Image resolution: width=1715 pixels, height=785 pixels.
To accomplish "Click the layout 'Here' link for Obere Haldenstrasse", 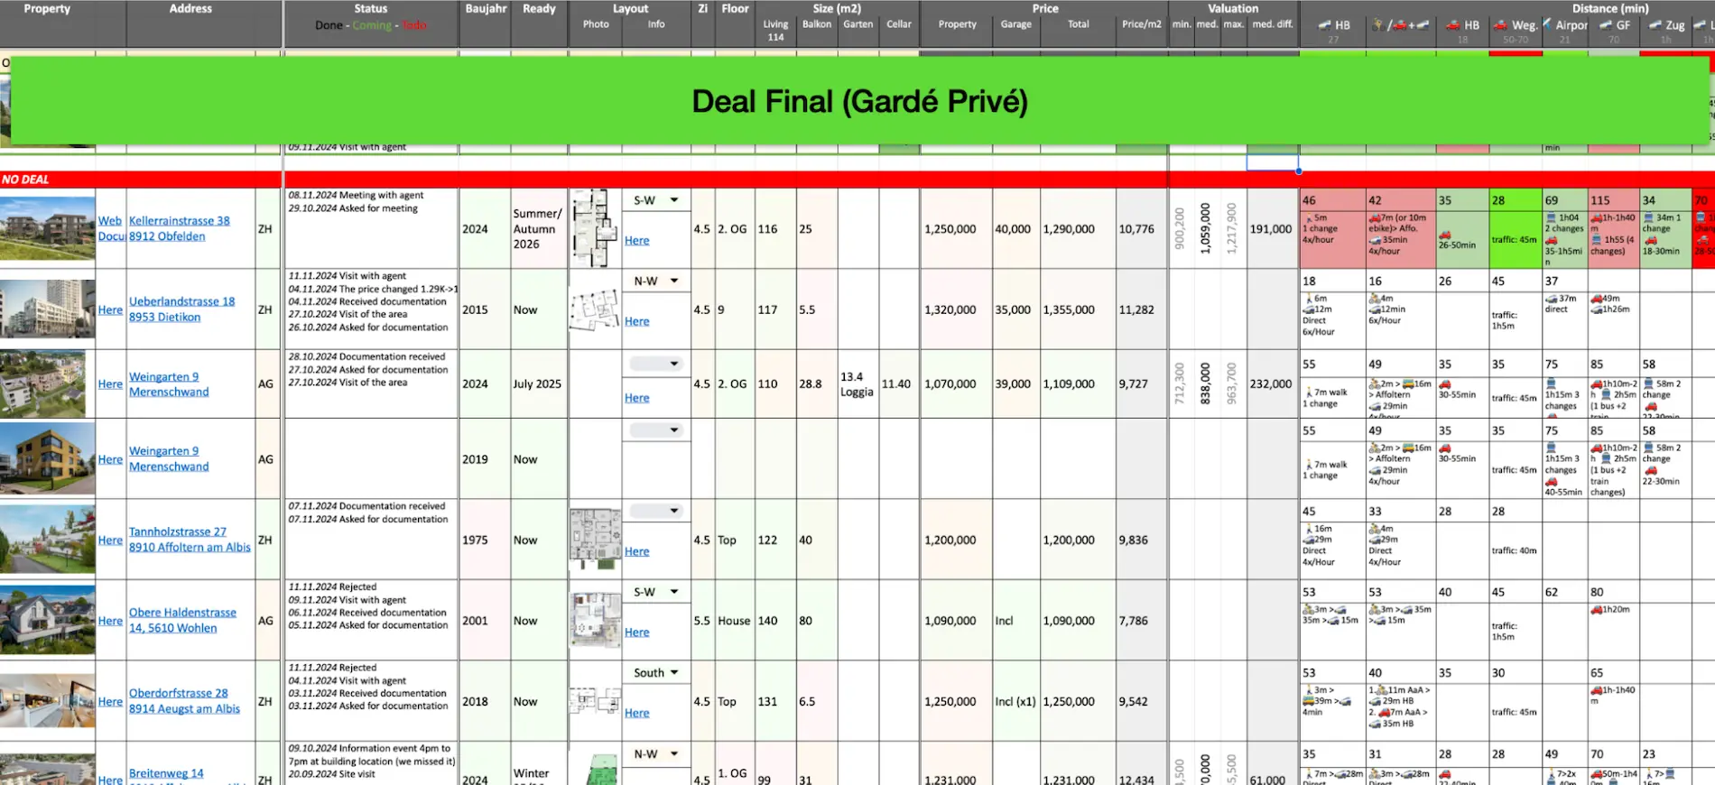I will tap(637, 633).
